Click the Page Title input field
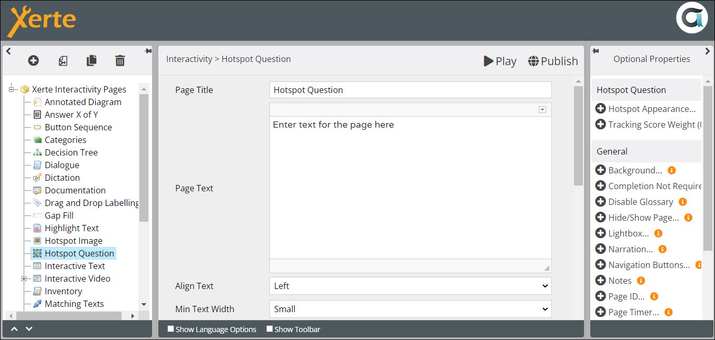Image resolution: width=715 pixels, height=340 pixels. [x=410, y=90]
